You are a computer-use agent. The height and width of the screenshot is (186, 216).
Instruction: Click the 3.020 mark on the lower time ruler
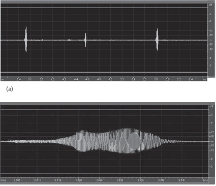(x=79, y=180)
